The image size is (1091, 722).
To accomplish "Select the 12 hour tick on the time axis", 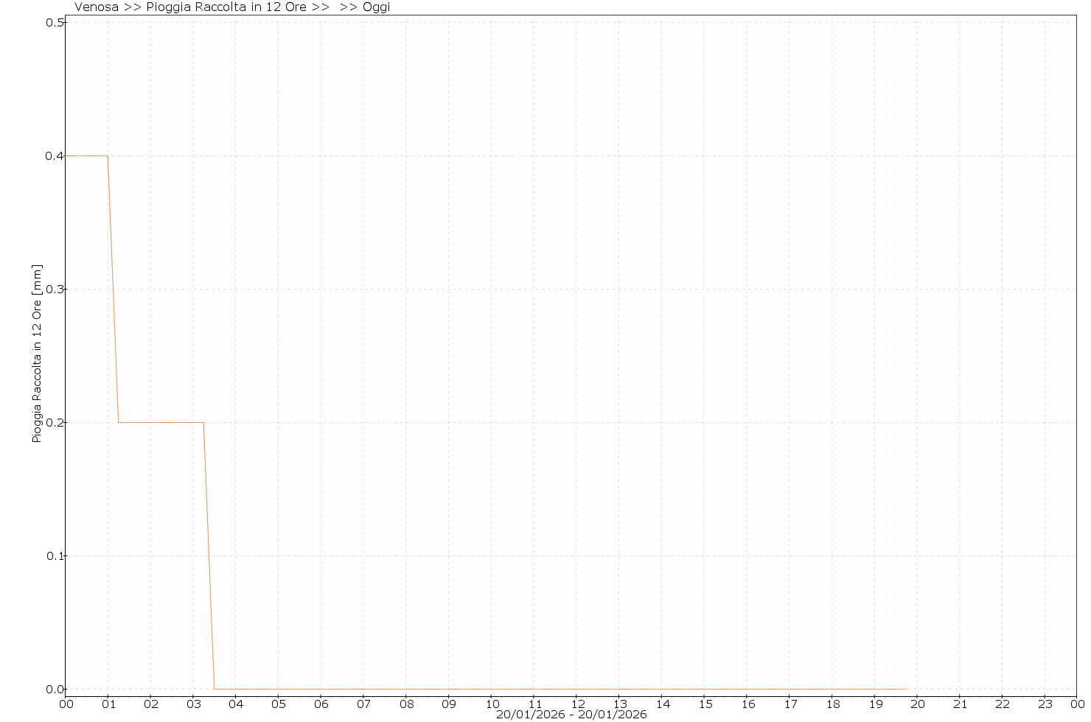I will click(x=577, y=704).
